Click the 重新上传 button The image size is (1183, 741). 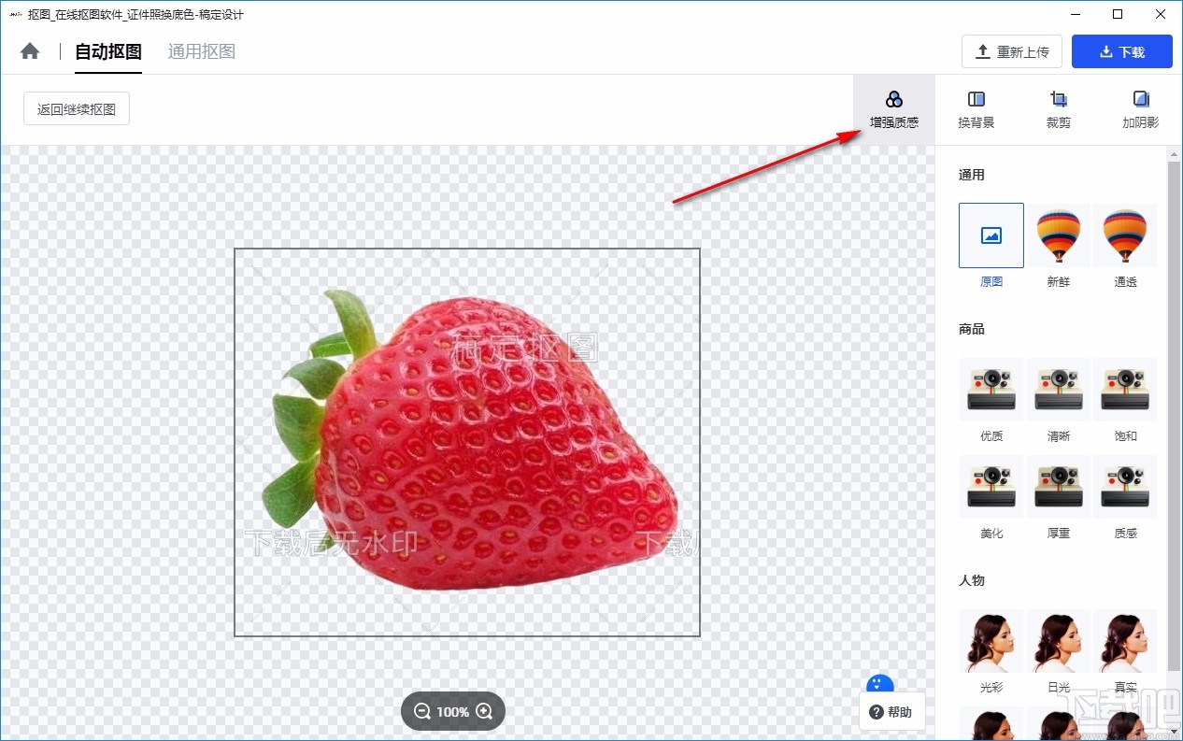coord(1012,51)
